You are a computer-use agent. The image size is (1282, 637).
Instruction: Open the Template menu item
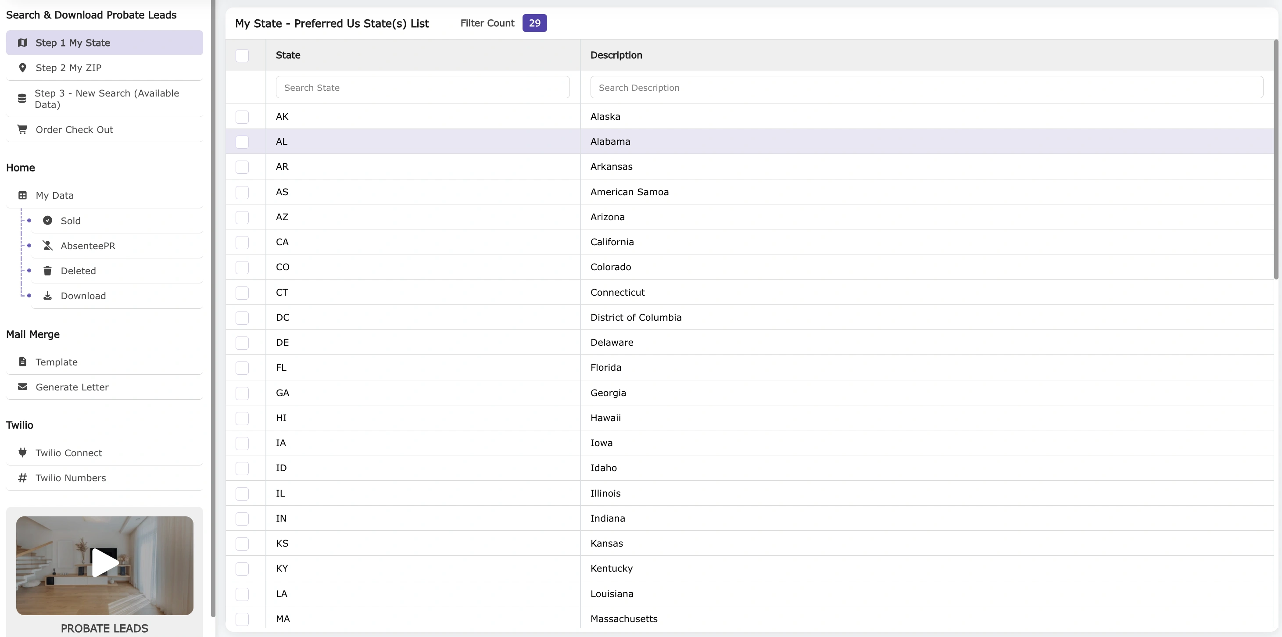57,362
